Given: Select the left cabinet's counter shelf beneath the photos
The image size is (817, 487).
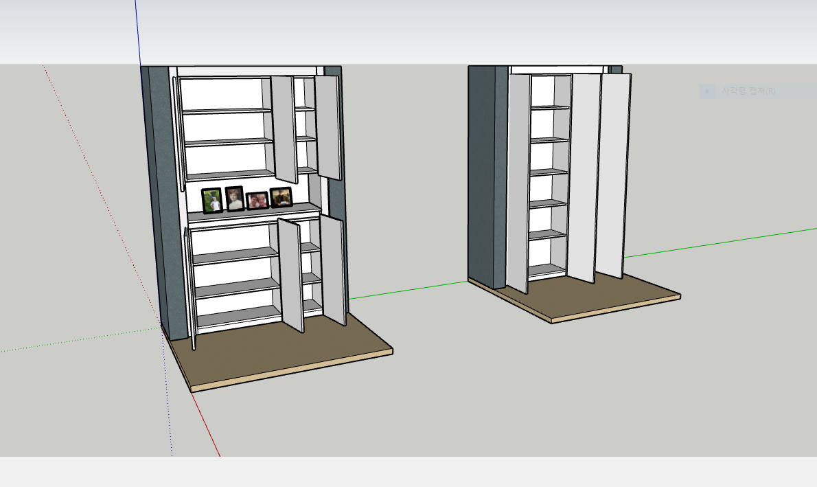Looking at the screenshot, I should (x=254, y=212).
